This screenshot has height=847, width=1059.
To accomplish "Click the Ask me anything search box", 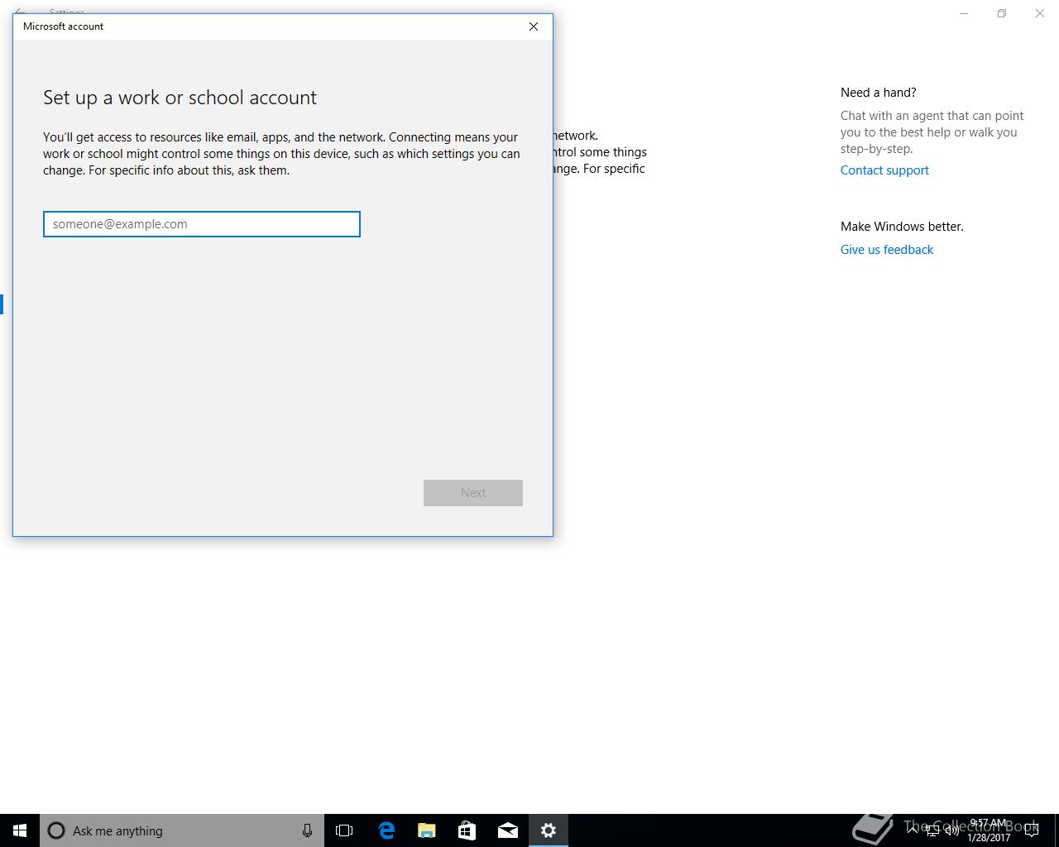I will pyautogui.click(x=182, y=830).
